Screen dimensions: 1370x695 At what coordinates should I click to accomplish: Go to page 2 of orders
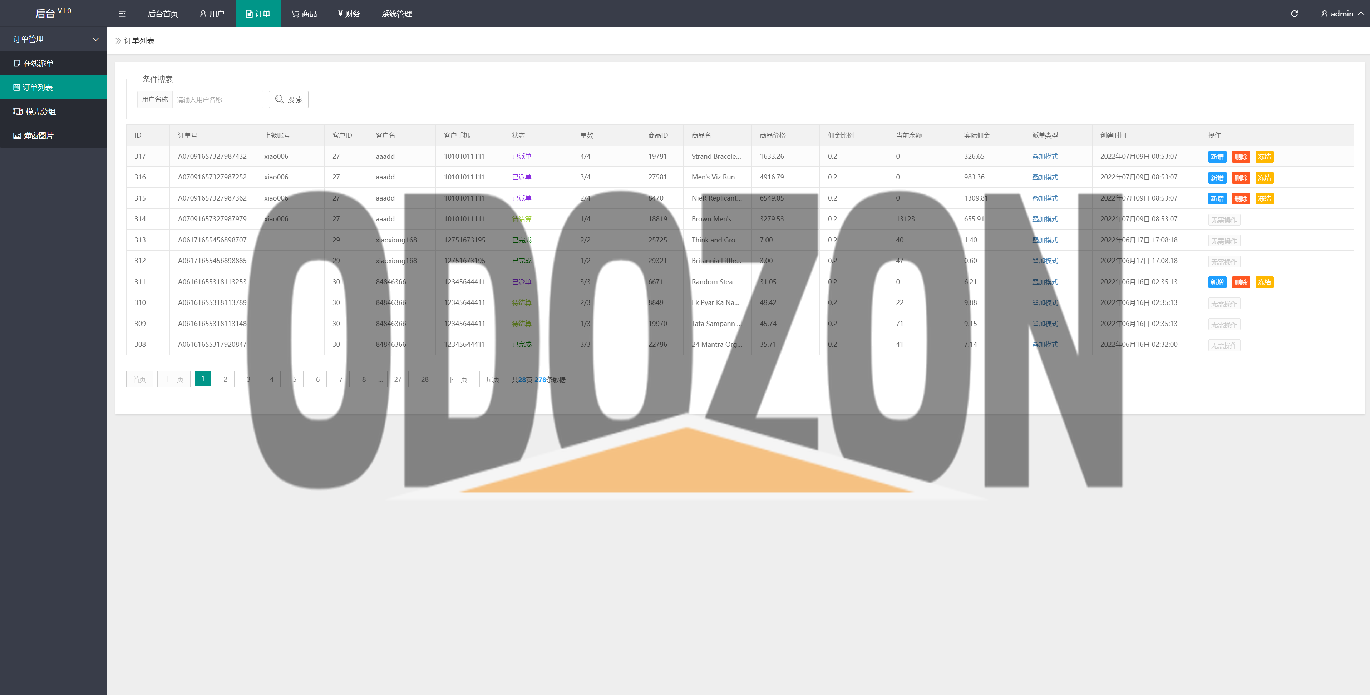click(x=226, y=379)
